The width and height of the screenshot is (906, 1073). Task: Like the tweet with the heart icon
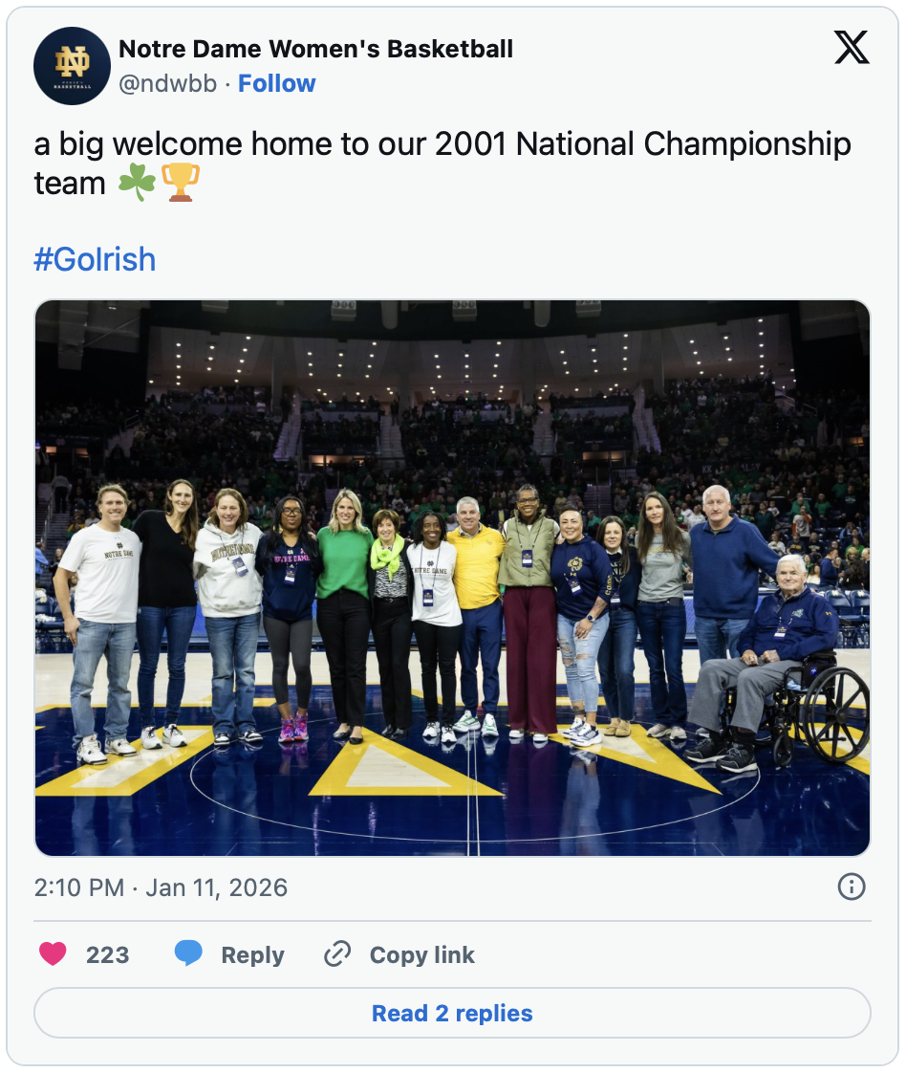[x=54, y=954]
